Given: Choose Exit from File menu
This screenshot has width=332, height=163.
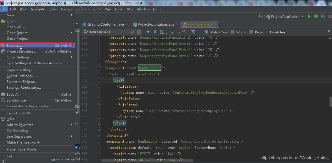Looking at the screenshot, I should pyautogui.click(x=37, y=156).
